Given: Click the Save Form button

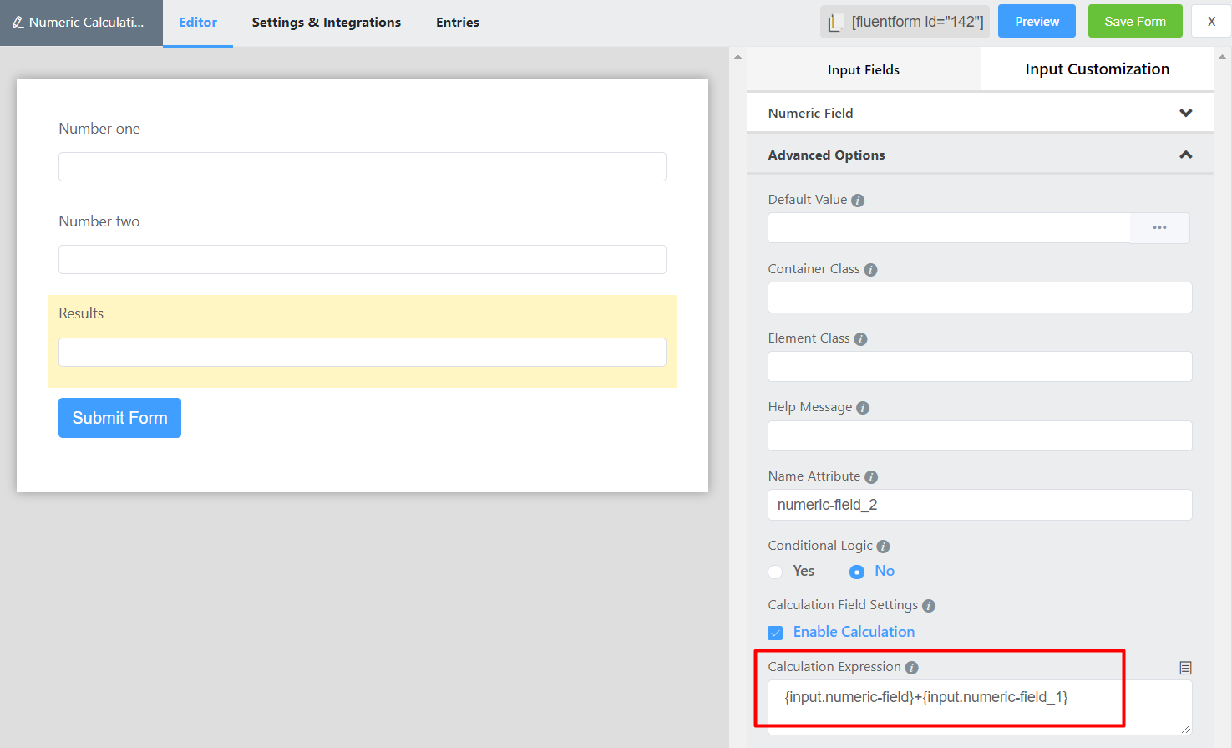Looking at the screenshot, I should pos(1134,22).
